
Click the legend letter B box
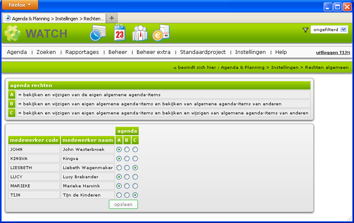[12, 104]
